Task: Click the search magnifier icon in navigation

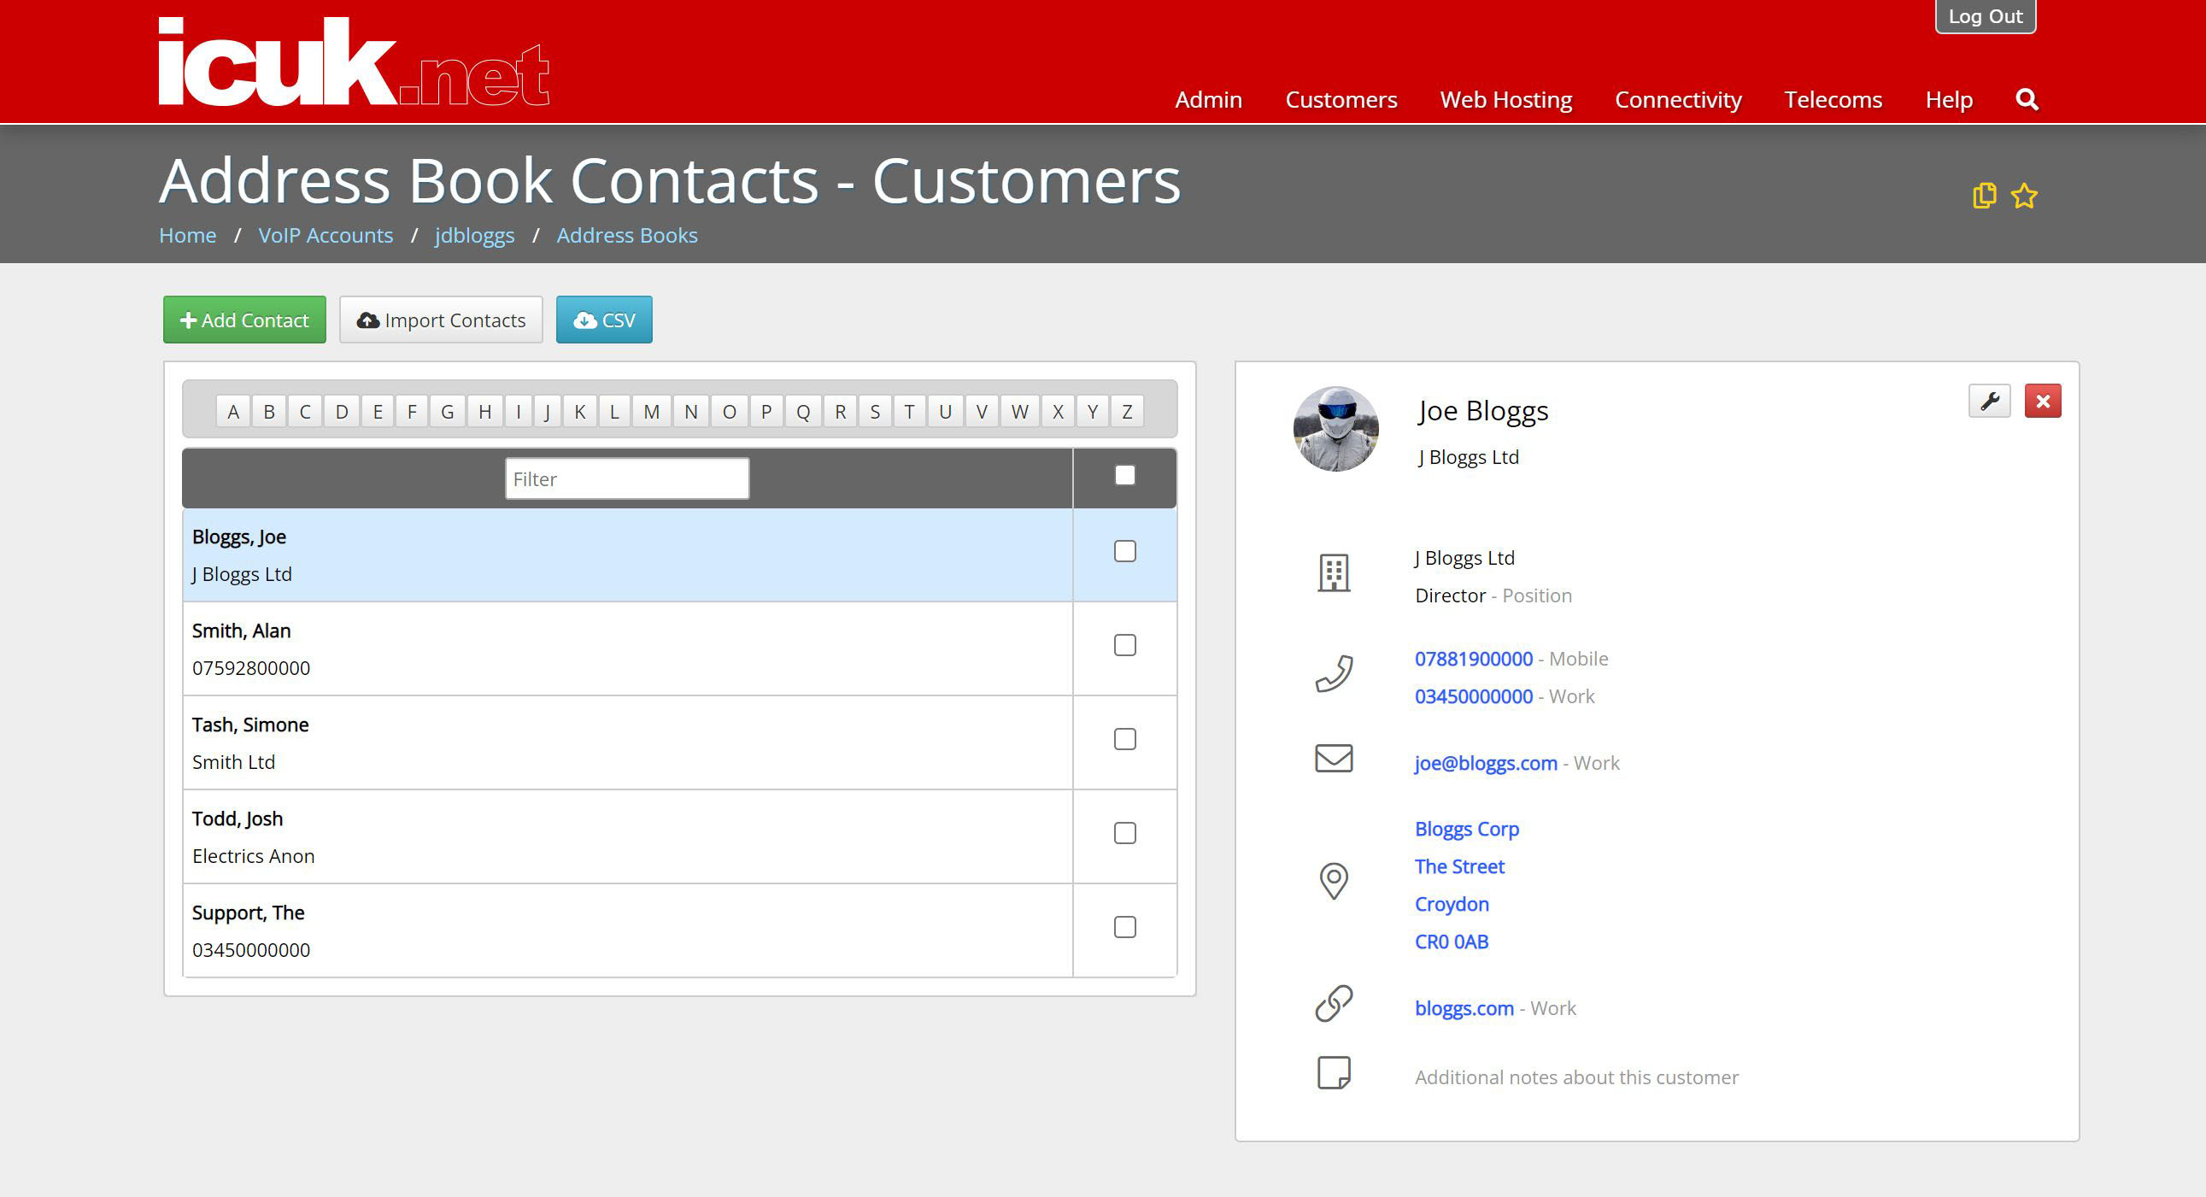Action: tap(2027, 99)
